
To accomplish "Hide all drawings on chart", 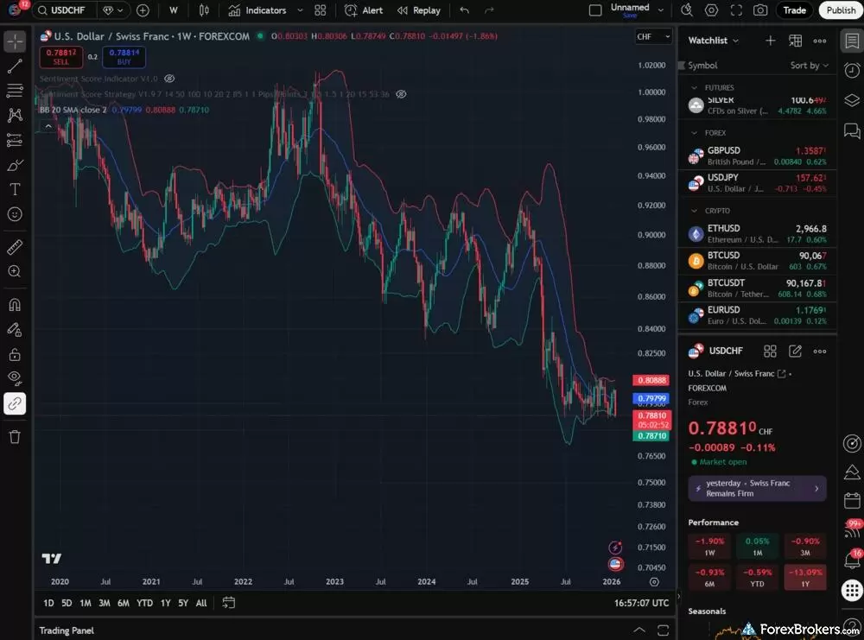I will pos(15,378).
